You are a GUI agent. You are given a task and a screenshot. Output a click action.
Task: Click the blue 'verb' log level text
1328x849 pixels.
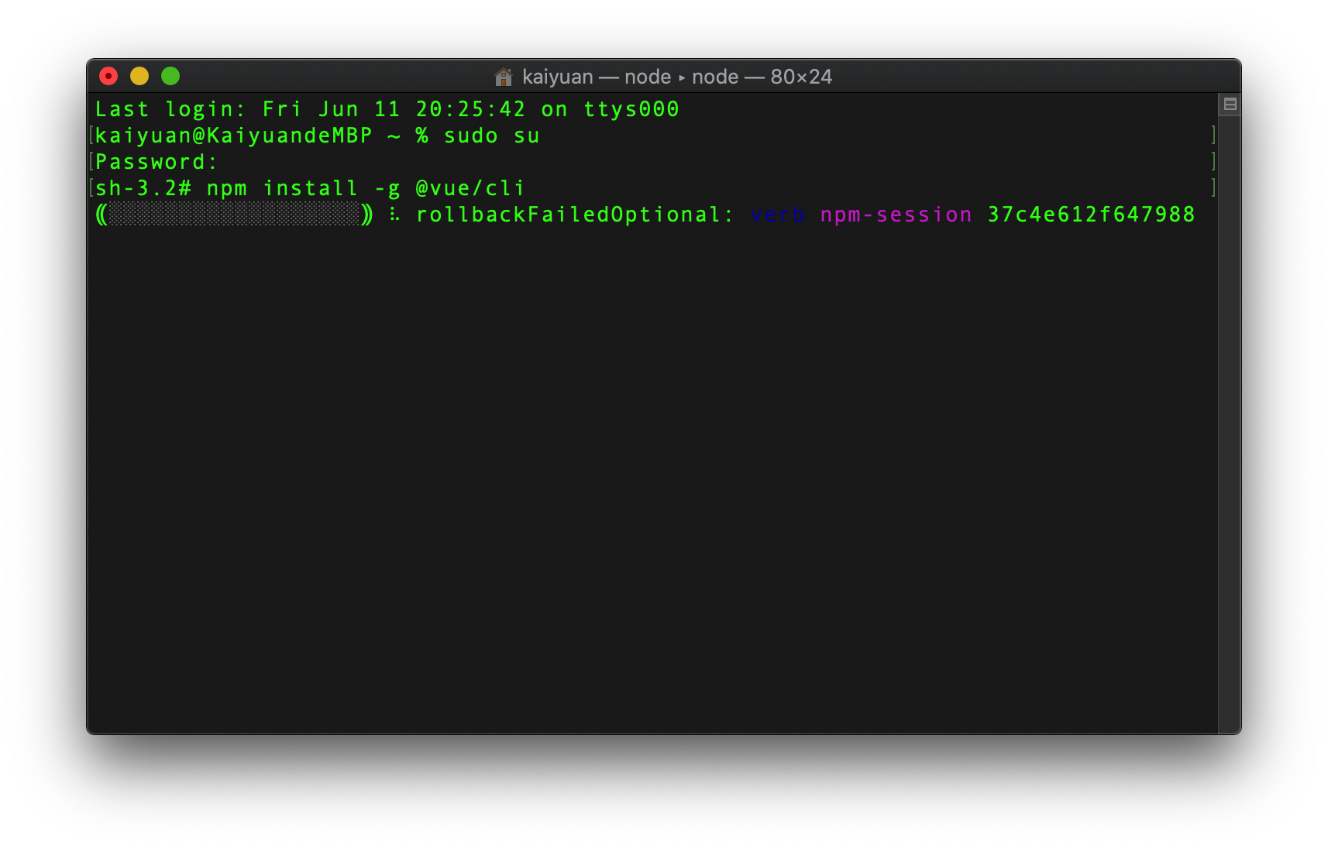[x=778, y=215]
